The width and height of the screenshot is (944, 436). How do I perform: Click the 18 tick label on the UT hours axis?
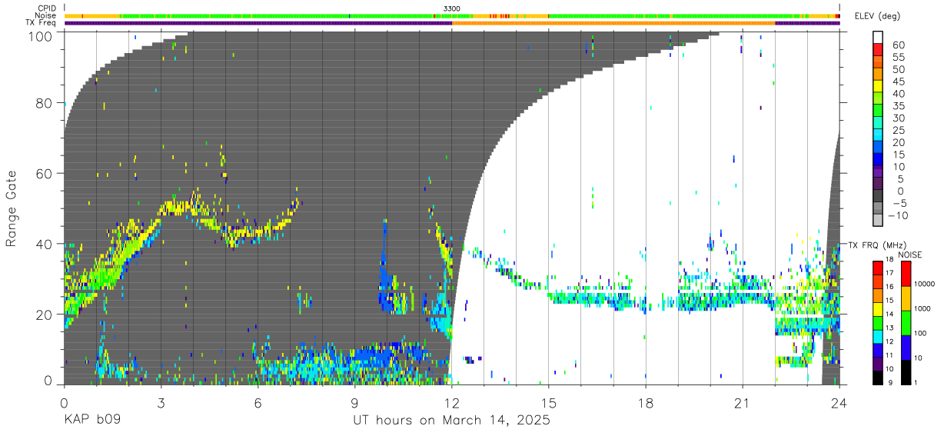646,403
